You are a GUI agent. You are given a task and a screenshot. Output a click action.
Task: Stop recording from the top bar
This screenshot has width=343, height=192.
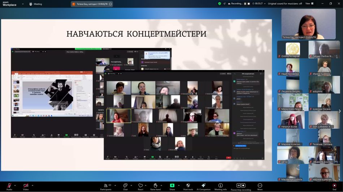click(249, 4)
